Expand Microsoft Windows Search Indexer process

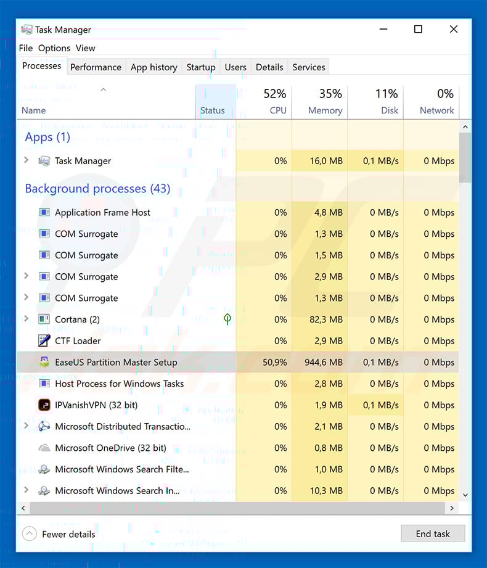pyautogui.click(x=26, y=490)
